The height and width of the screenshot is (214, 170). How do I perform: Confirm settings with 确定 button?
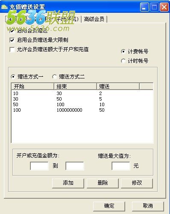point(109,206)
